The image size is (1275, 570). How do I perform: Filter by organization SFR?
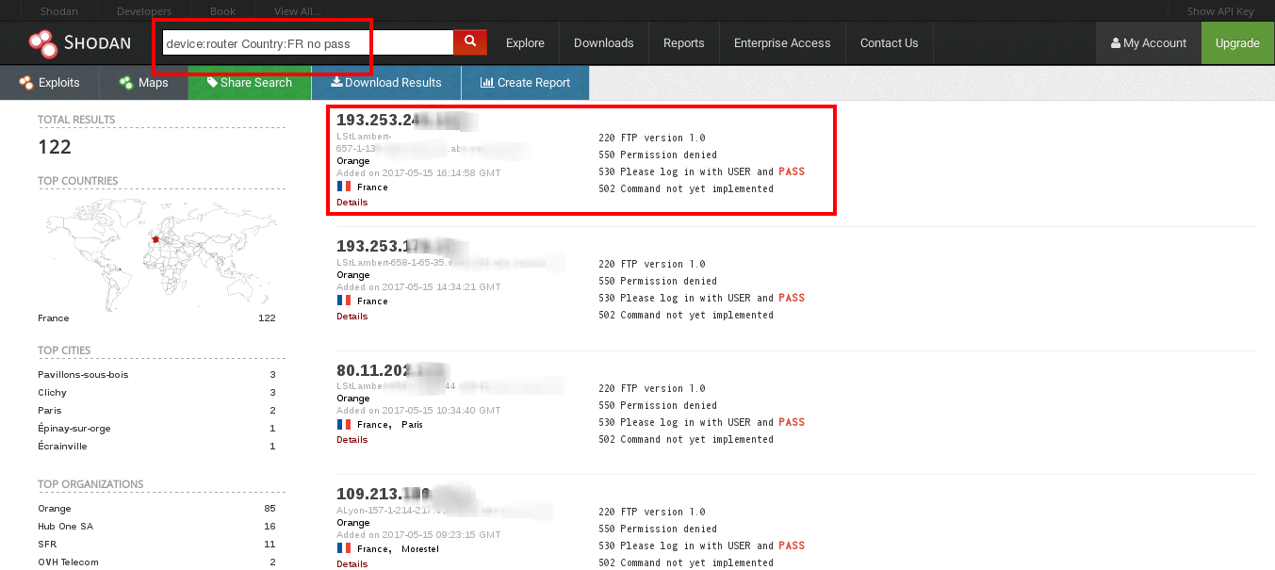46,544
